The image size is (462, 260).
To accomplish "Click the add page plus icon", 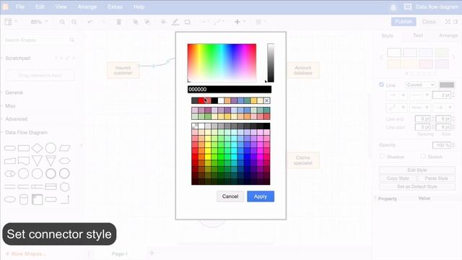I will [x=152, y=253].
